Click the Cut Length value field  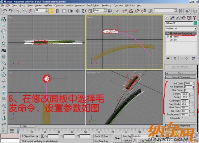tap(185, 101)
